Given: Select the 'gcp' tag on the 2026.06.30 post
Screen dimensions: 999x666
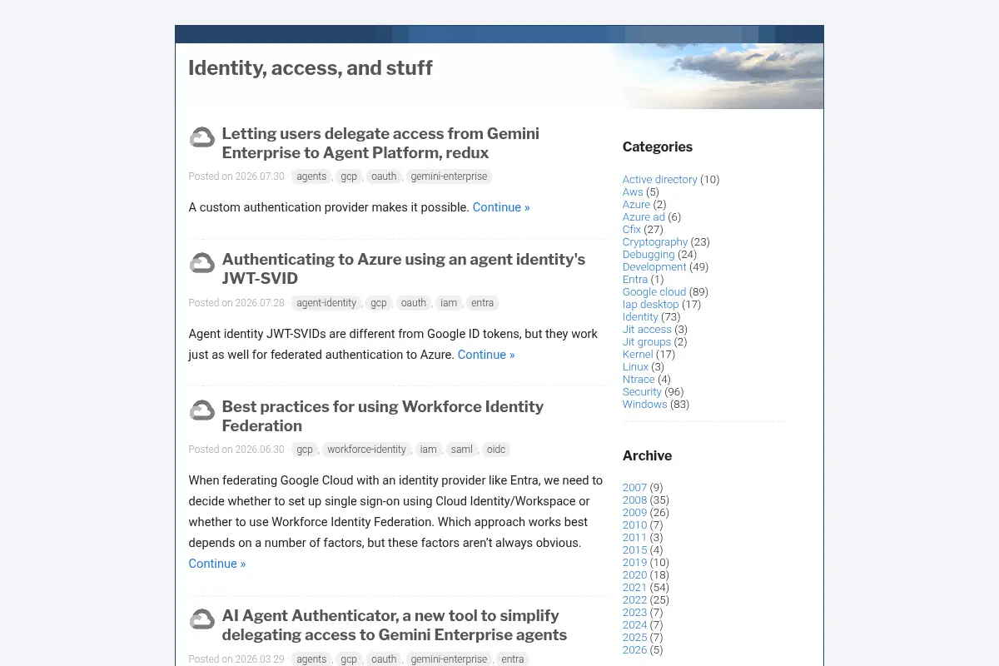Looking at the screenshot, I should 305,450.
